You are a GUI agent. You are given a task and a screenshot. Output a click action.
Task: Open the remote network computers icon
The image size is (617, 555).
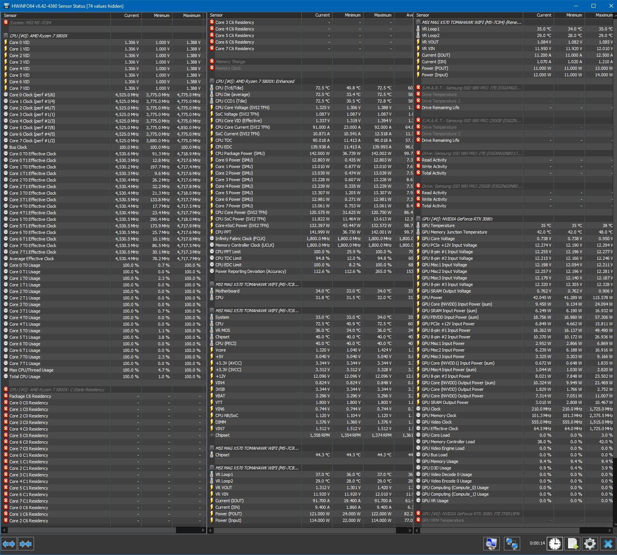(512, 544)
